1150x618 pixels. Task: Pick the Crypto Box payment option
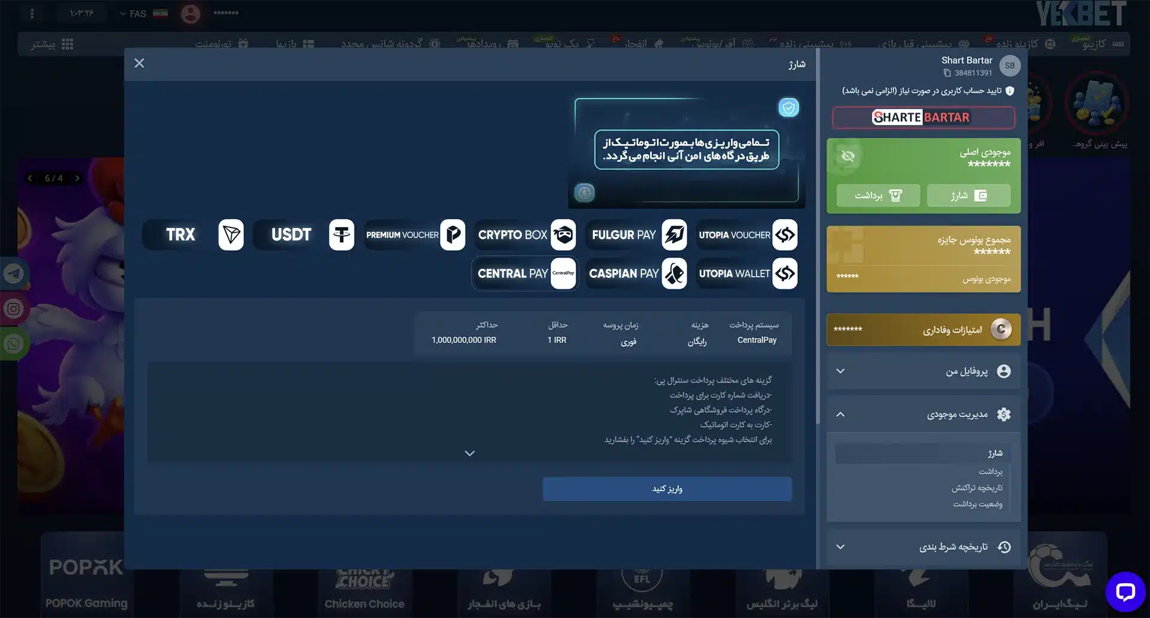tap(525, 235)
